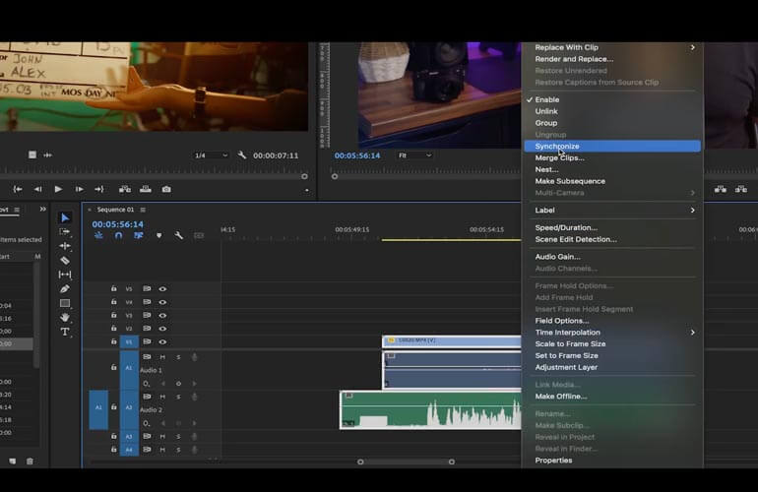
Task: Choose Nest from context menu
Action: [612, 169]
